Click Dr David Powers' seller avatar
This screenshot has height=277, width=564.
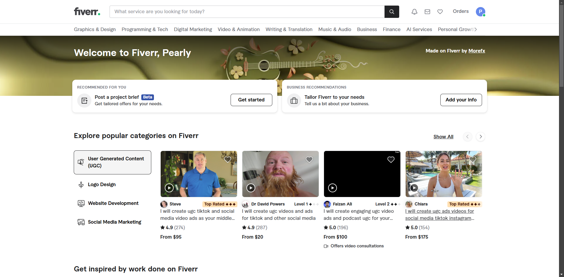point(246,204)
